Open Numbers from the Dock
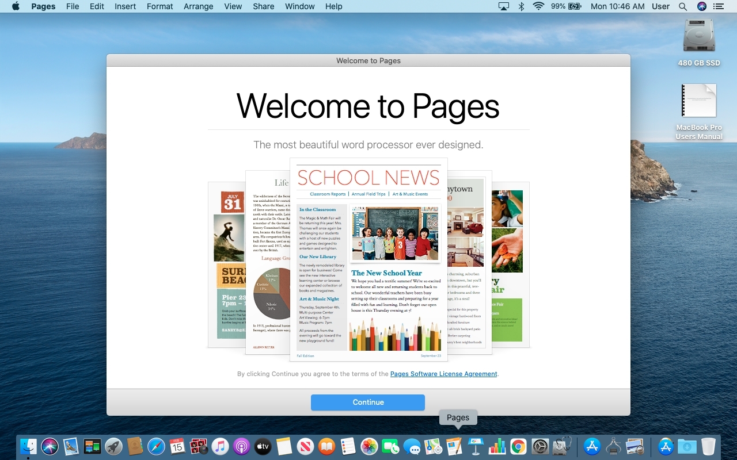Screen dimensions: 737x460 (x=497, y=446)
